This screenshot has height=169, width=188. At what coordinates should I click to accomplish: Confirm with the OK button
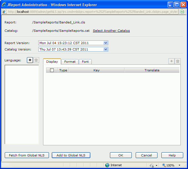click(121, 155)
